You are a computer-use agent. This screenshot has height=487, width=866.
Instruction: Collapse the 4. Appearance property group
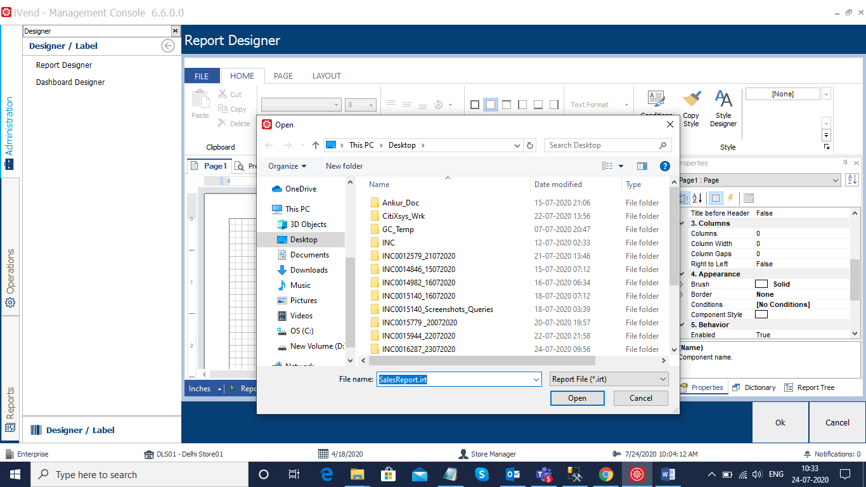(682, 274)
